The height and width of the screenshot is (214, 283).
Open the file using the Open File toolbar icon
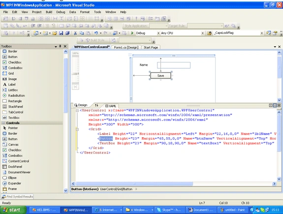[55, 33]
